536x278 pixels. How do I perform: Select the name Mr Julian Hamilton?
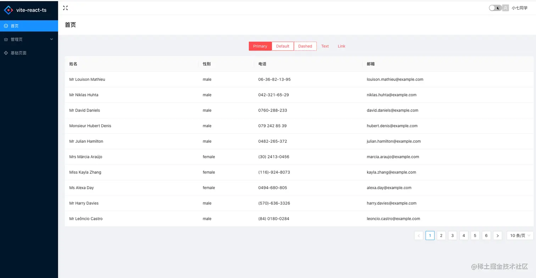click(86, 141)
